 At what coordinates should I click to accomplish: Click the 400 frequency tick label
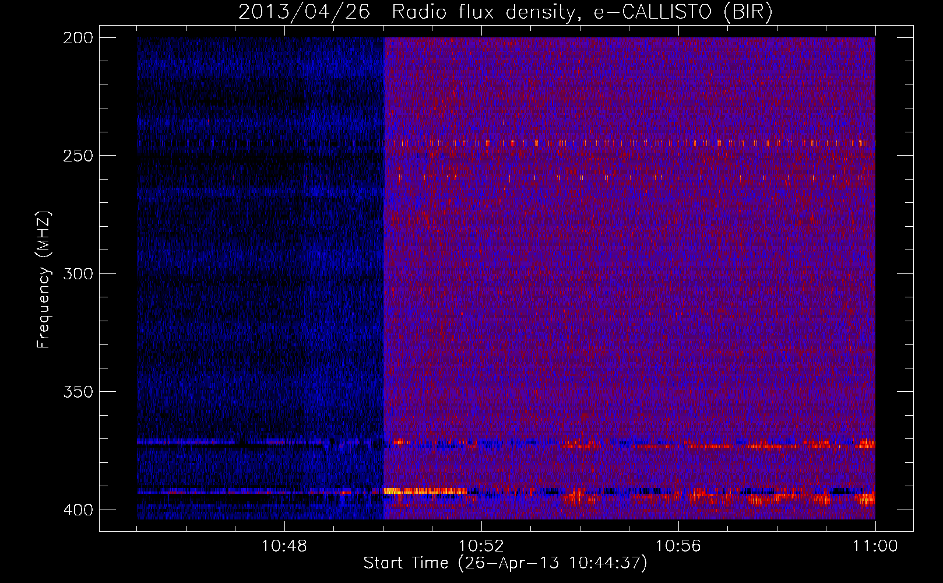pyautogui.click(x=78, y=510)
